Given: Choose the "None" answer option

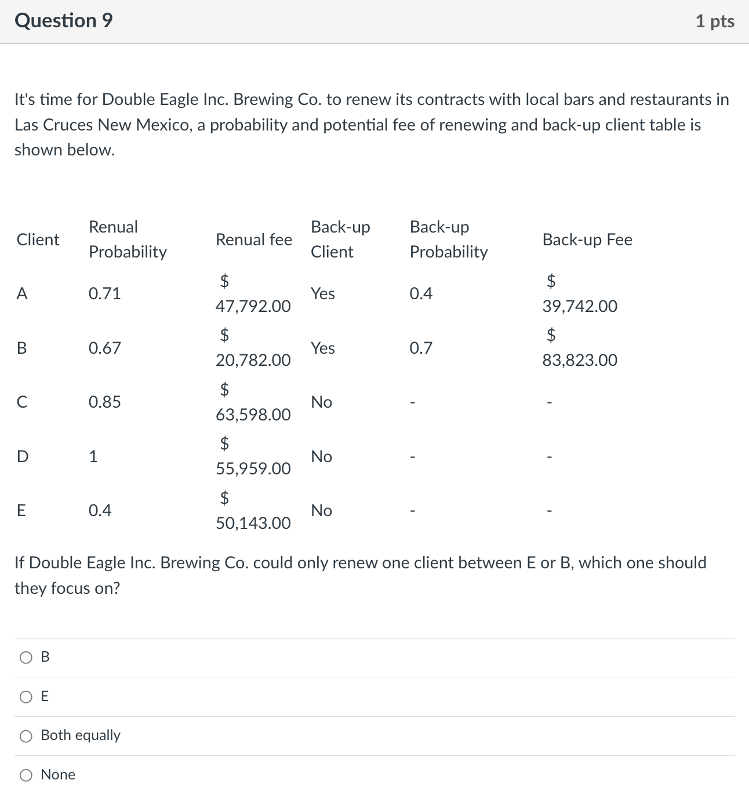Looking at the screenshot, I should tap(26, 774).
